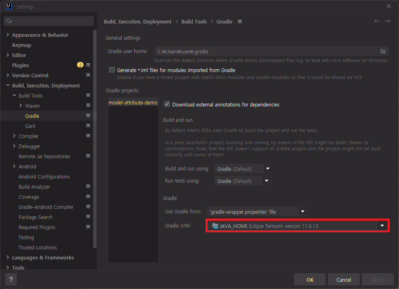Click the Apply button

pos(378,280)
